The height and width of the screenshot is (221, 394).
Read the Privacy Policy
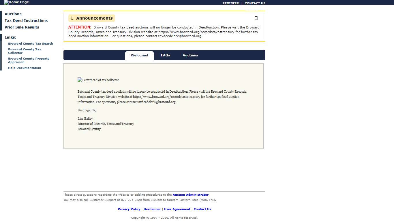click(129, 209)
